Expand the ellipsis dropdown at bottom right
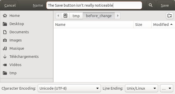Screen dimensions: 175x94 [x=167, y=88]
